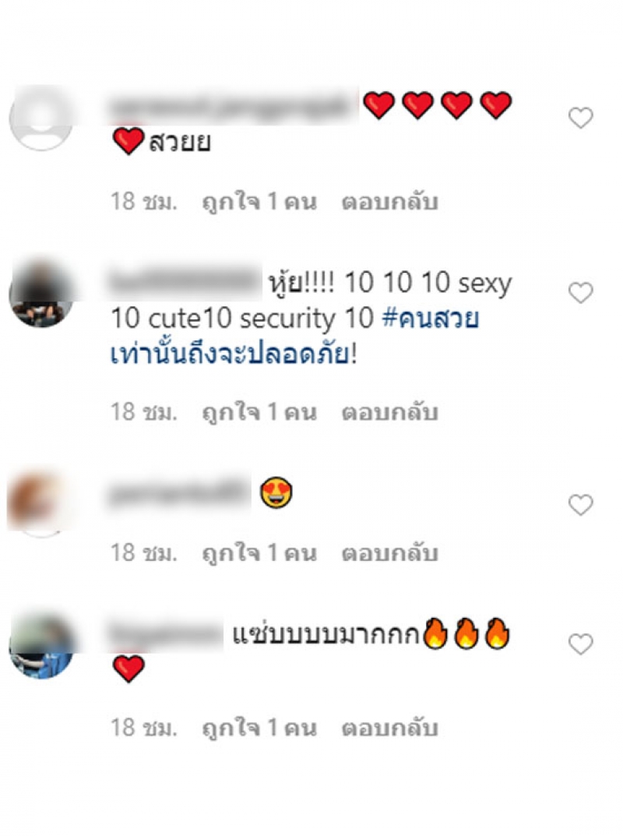Open blurred username of the first commenter
The width and height of the screenshot is (623, 836).
233,106
